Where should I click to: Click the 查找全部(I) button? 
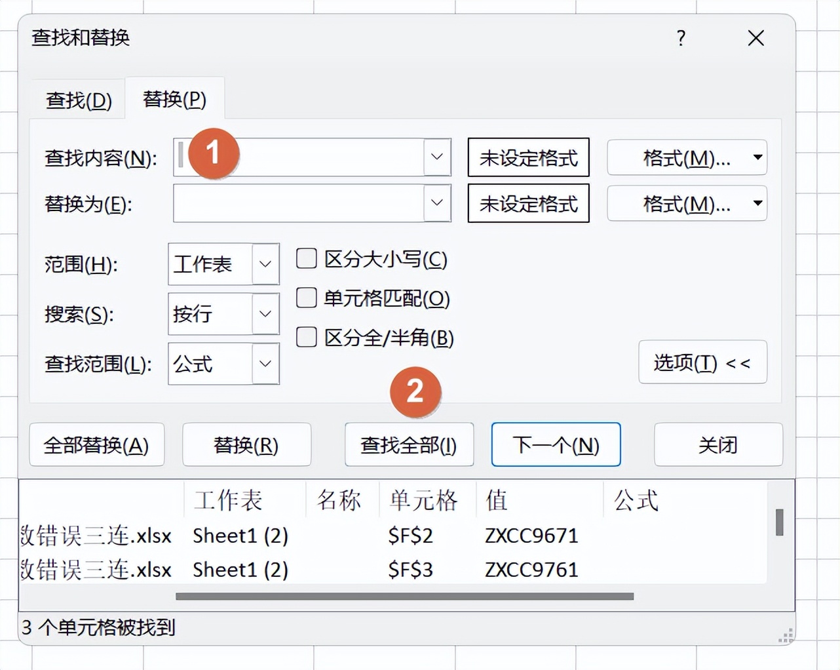[409, 444]
